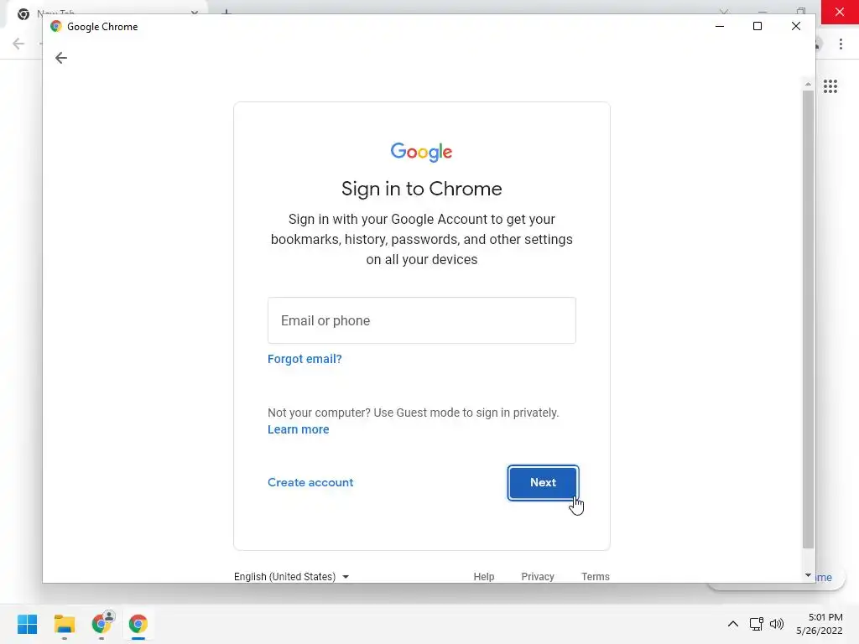Click the Create account link

(310, 482)
